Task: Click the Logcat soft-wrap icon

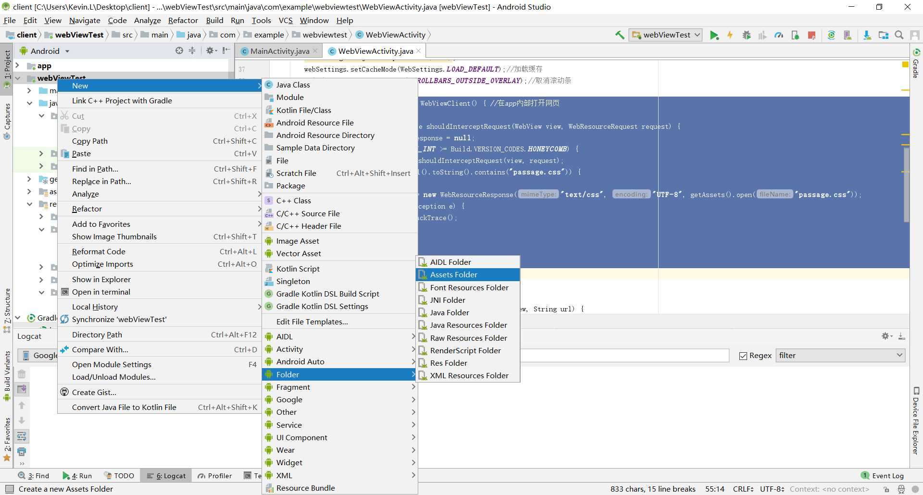Action: point(22,436)
